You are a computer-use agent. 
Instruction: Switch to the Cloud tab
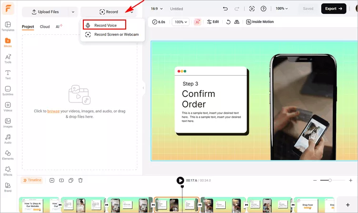coord(45,27)
